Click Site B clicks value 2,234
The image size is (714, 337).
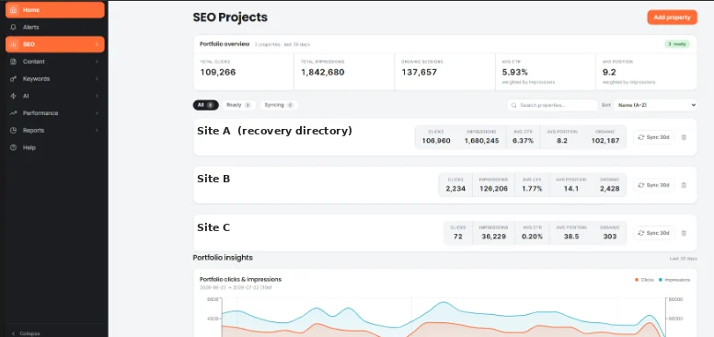pyautogui.click(x=455, y=189)
